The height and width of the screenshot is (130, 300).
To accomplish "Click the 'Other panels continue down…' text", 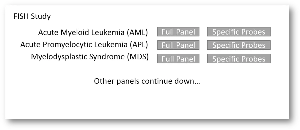I will tap(147, 81).
